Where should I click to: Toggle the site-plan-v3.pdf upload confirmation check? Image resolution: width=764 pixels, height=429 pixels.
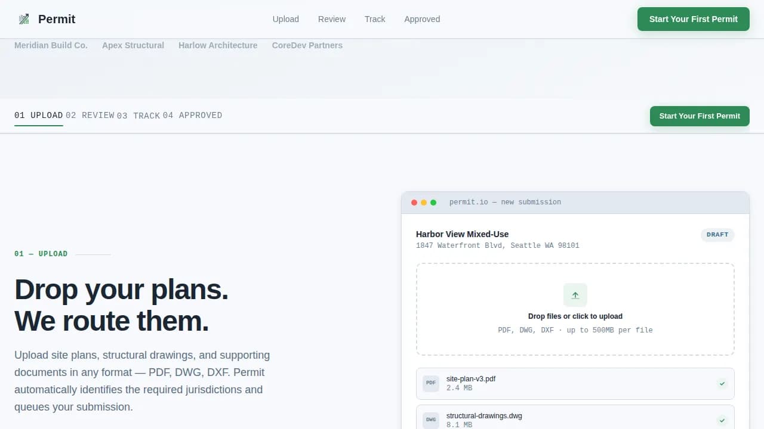tap(722, 383)
